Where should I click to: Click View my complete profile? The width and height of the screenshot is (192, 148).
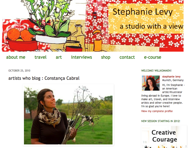[157, 111]
